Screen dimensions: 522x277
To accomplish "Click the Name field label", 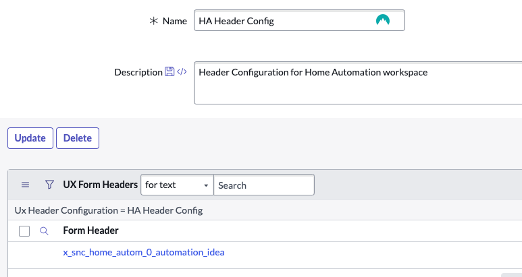I will (175, 21).
